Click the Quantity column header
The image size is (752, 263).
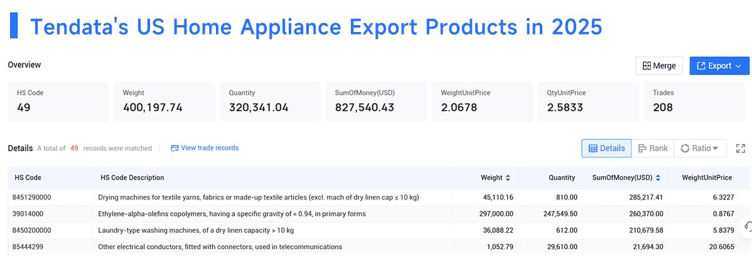click(562, 178)
